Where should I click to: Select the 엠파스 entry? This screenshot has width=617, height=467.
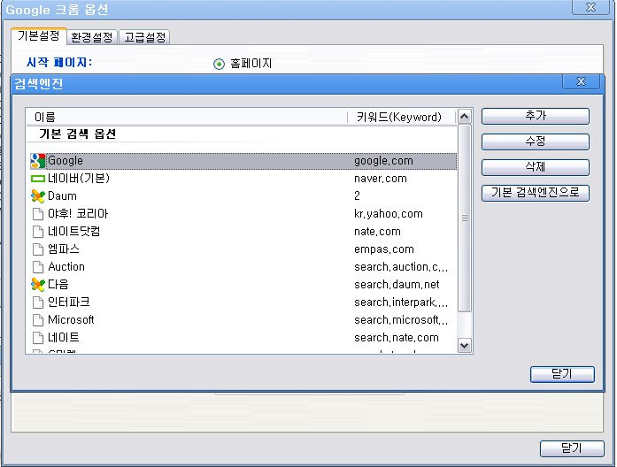64,249
